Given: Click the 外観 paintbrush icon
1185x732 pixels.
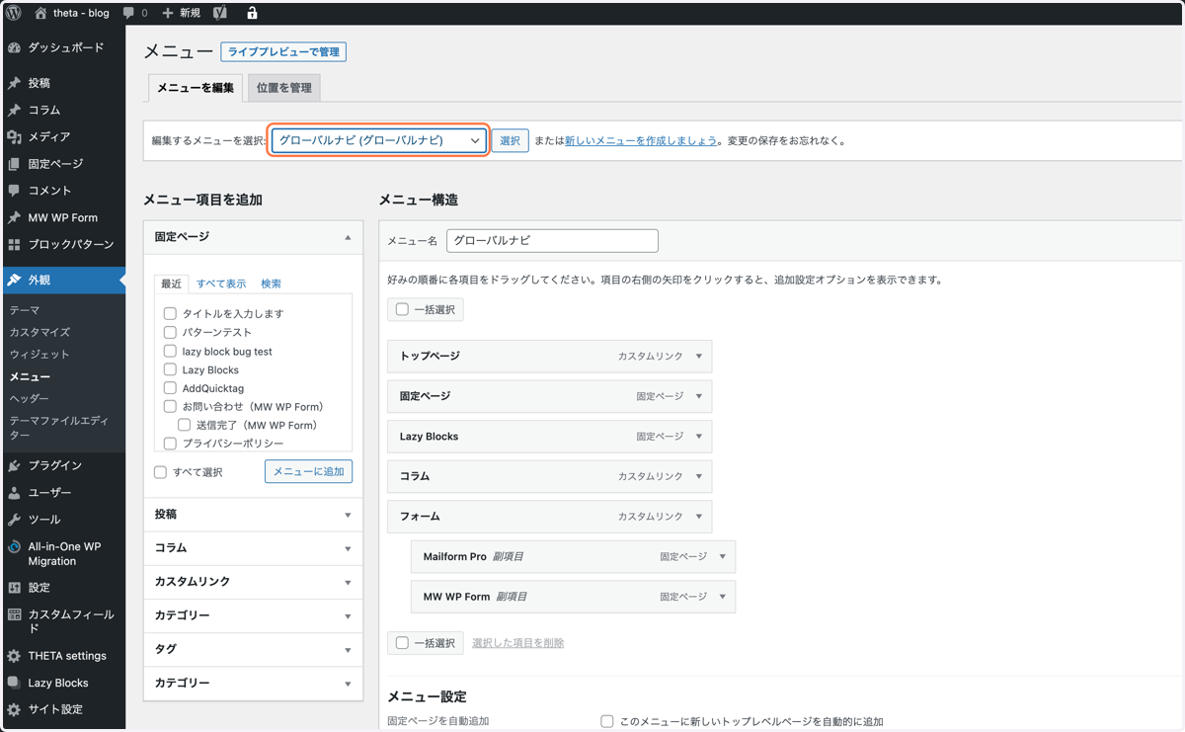Looking at the screenshot, I should pyautogui.click(x=14, y=281).
